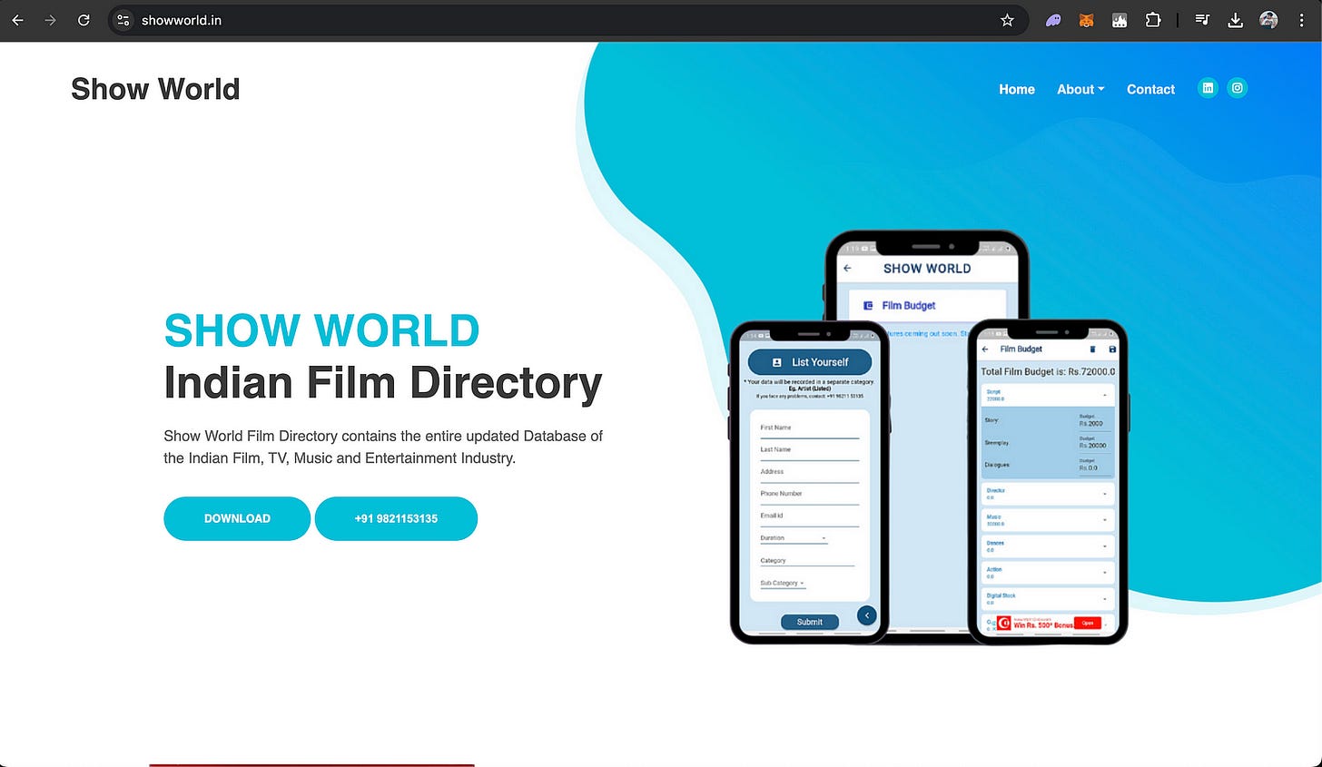This screenshot has width=1322, height=767.
Task: Click the List Yourself phone mockup
Action: (x=809, y=483)
